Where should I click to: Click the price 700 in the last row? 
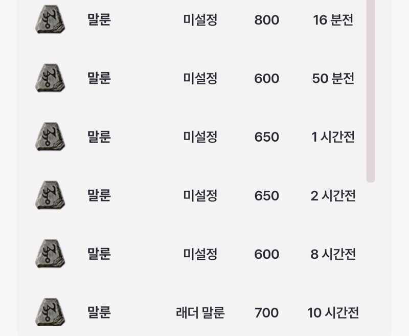(266, 312)
